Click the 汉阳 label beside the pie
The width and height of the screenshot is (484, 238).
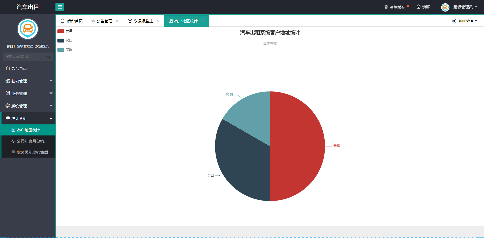229,95
